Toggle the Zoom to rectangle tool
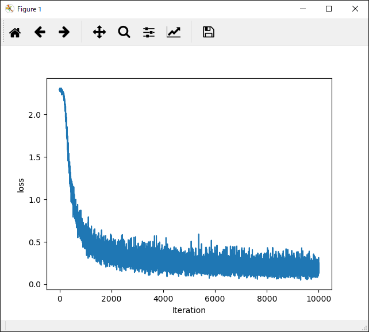 tap(124, 32)
